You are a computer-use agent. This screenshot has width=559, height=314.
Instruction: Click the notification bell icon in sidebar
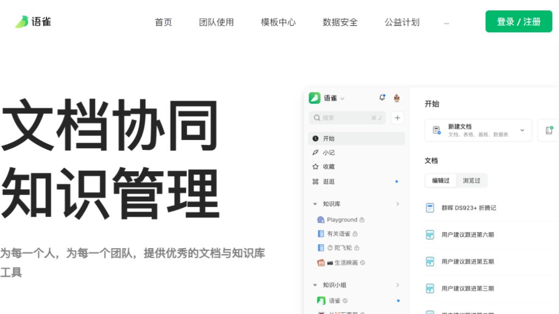[382, 98]
